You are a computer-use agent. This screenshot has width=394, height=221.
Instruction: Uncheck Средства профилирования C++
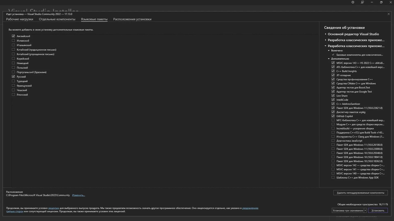(333, 79)
